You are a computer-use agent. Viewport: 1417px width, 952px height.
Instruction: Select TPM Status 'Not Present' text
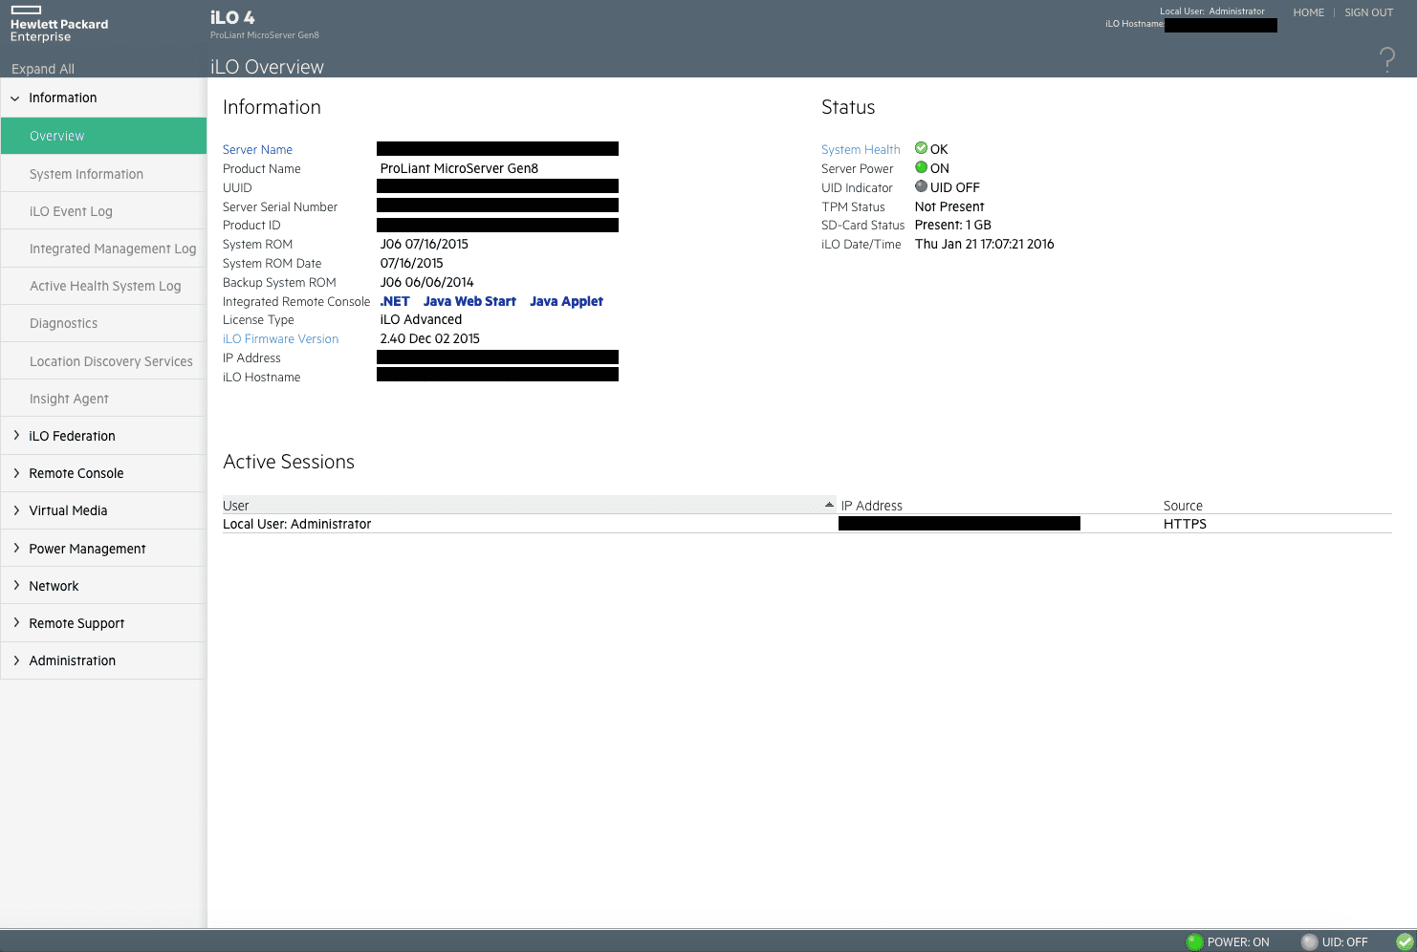tap(949, 206)
